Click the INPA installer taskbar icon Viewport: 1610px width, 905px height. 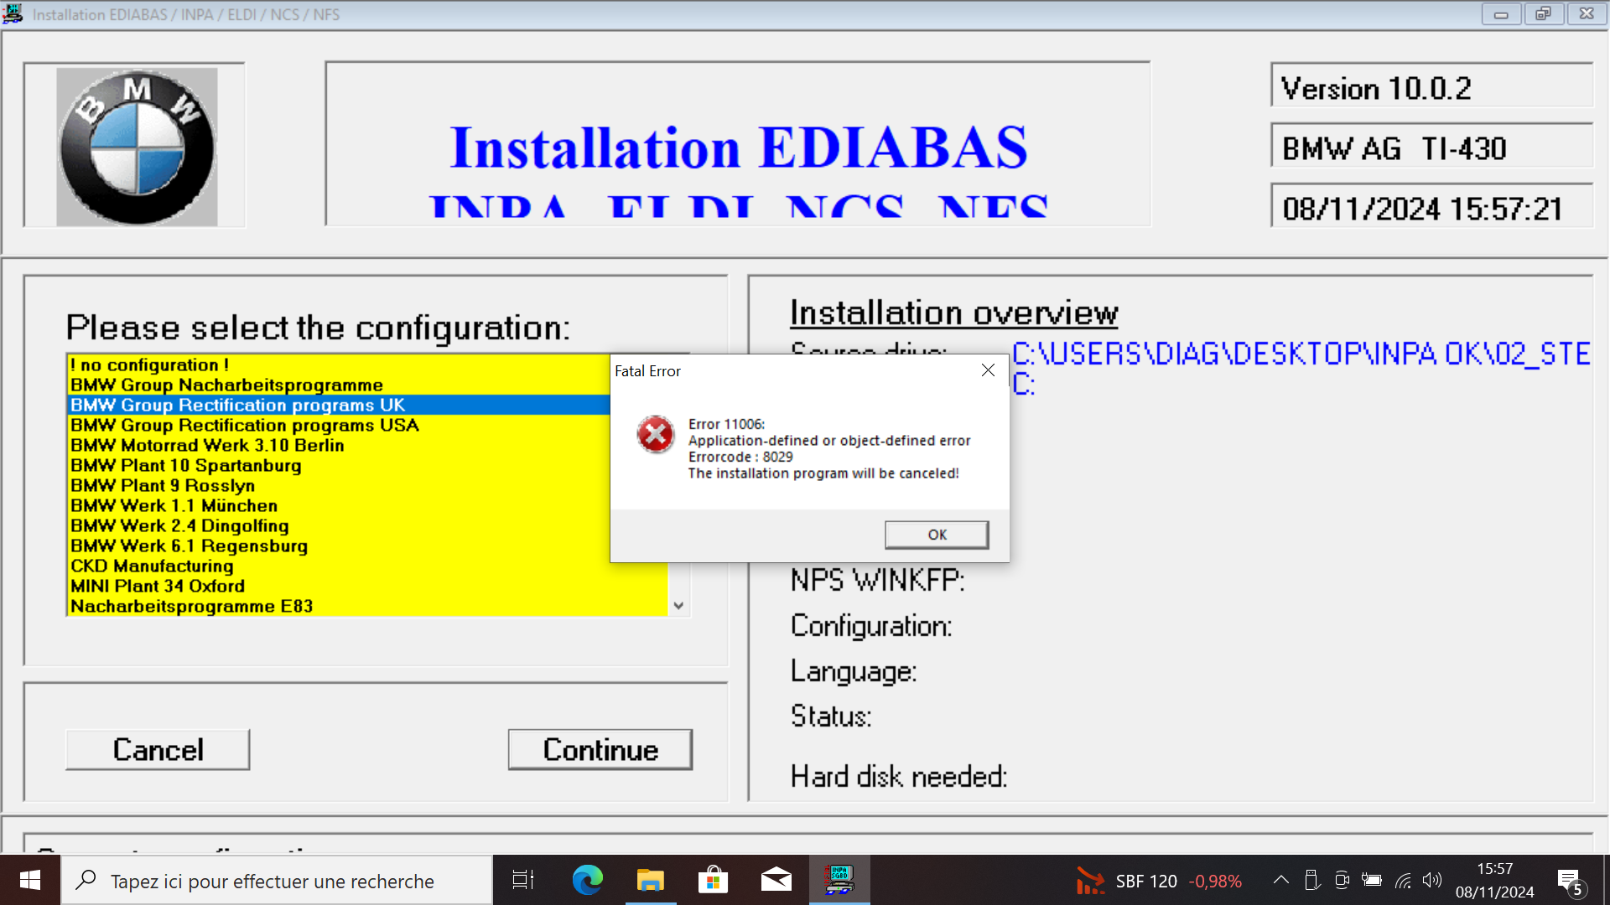(839, 880)
